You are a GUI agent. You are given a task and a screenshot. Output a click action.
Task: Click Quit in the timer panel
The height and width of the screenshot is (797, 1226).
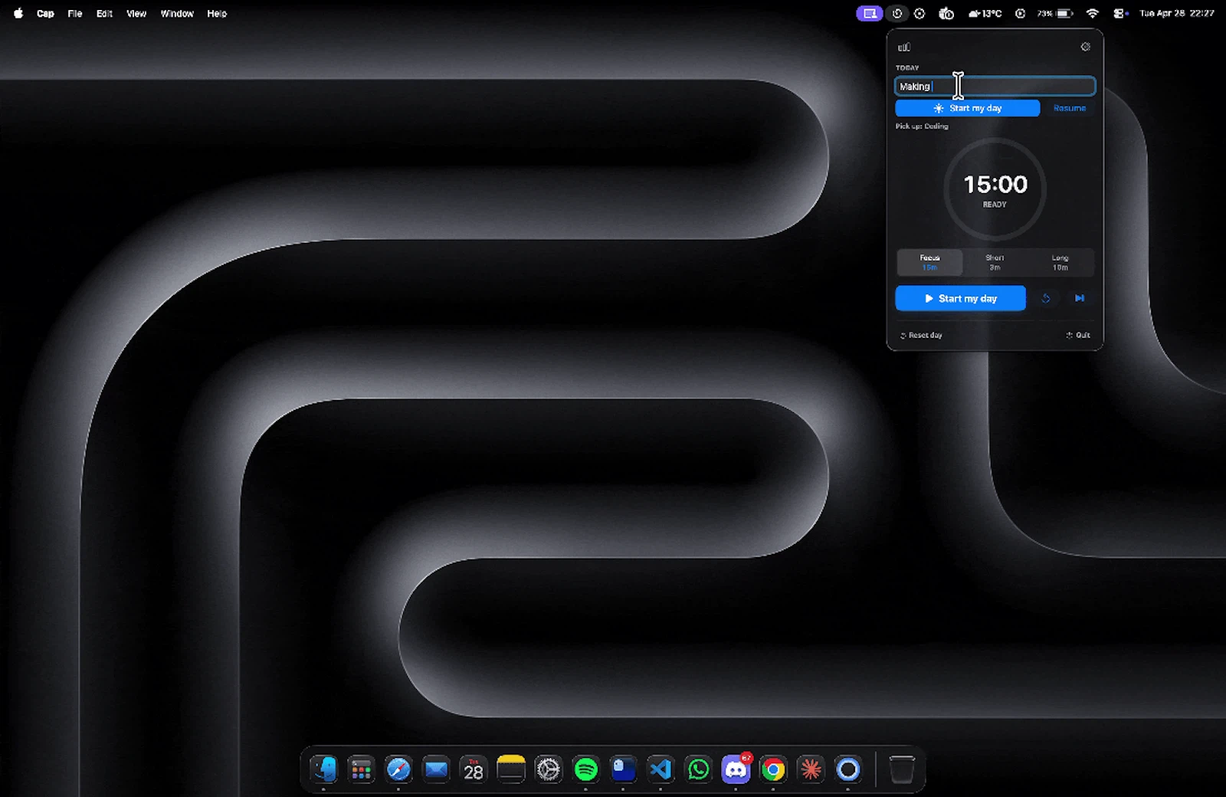point(1078,335)
